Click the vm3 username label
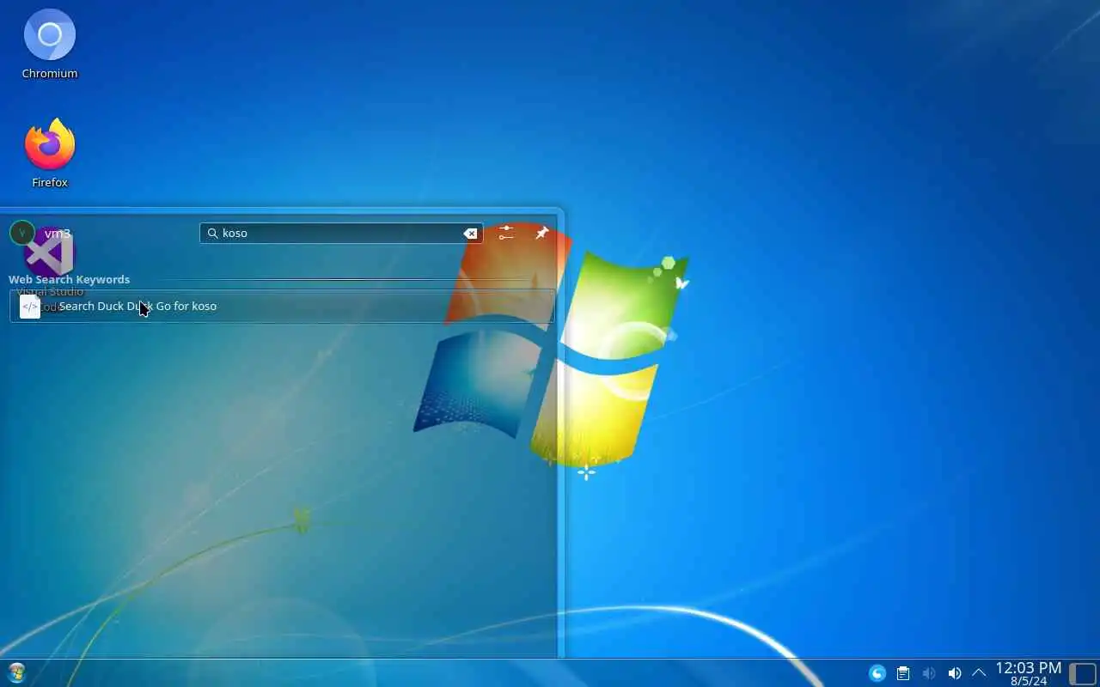This screenshot has width=1100, height=687. point(58,234)
